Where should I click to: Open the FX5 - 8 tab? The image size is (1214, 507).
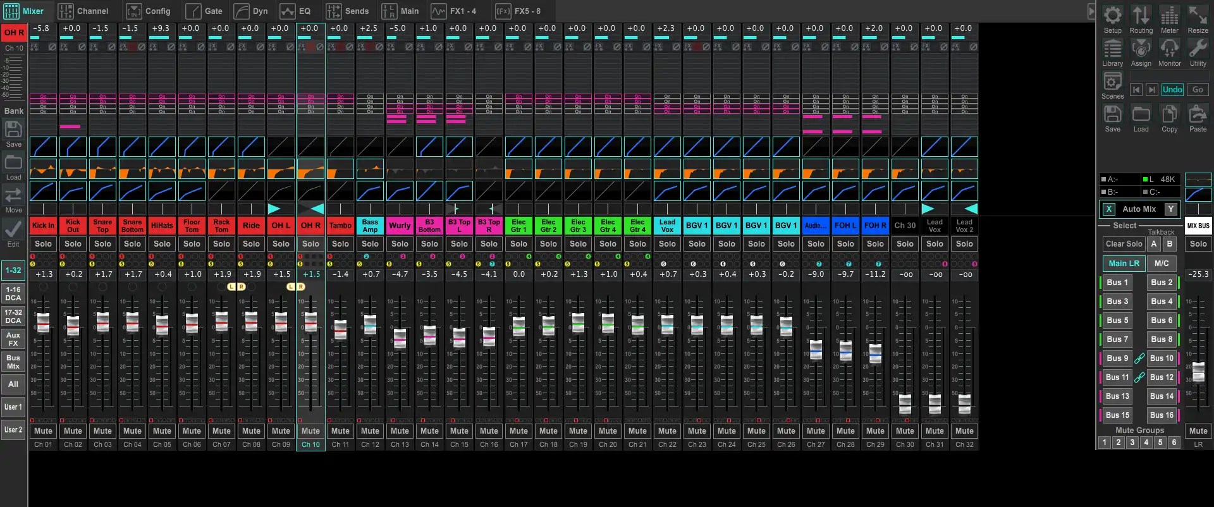click(518, 11)
